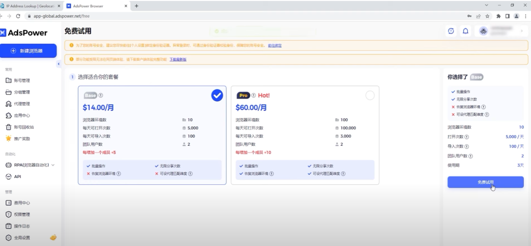This screenshot has height=246, width=531.
Task: Open the notifications bell icon
Action: coord(466,31)
